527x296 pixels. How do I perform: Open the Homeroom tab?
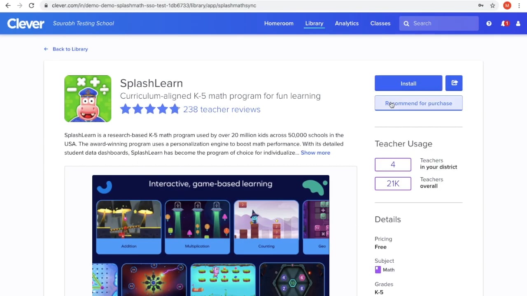(279, 23)
